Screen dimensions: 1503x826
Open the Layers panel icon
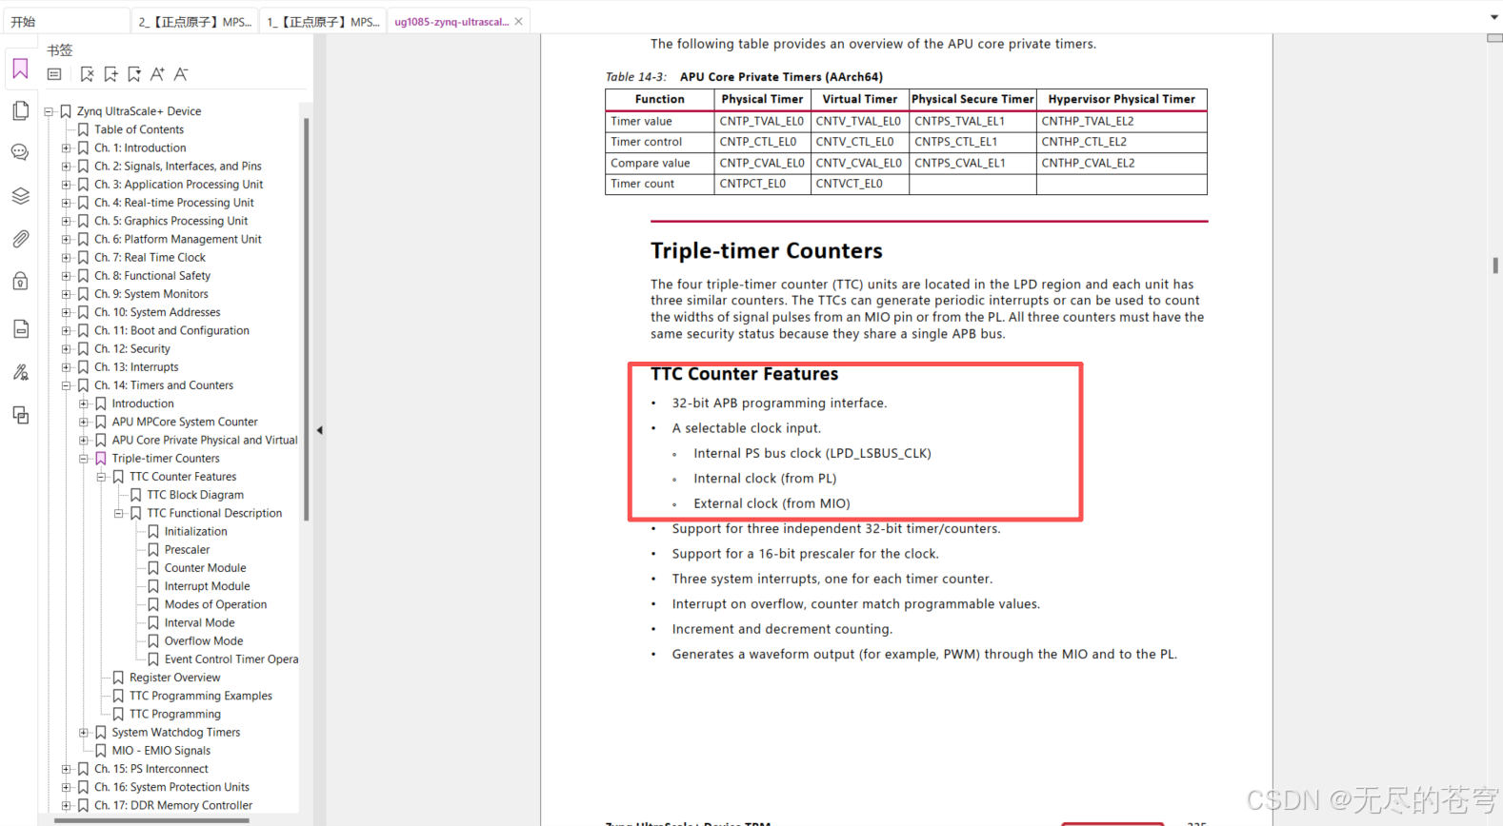[x=20, y=196]
